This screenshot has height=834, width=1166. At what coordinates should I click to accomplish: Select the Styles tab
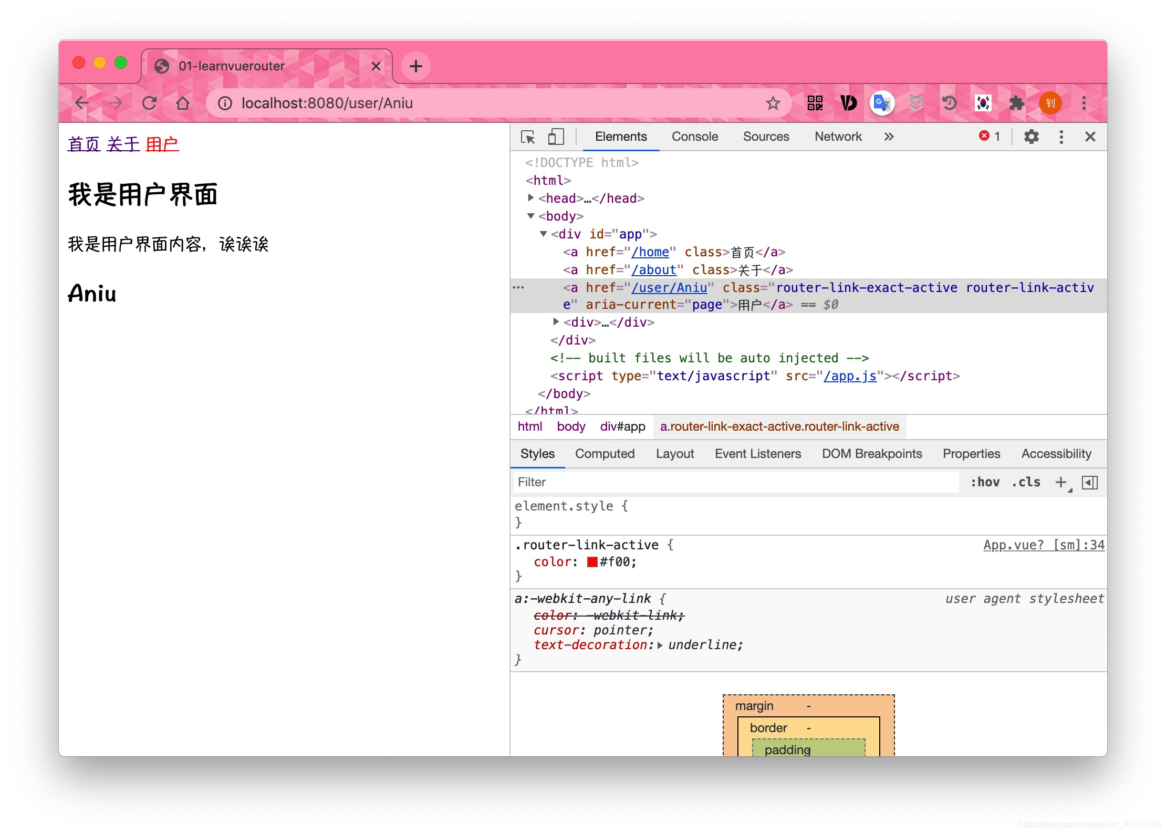tap(537, 454)
